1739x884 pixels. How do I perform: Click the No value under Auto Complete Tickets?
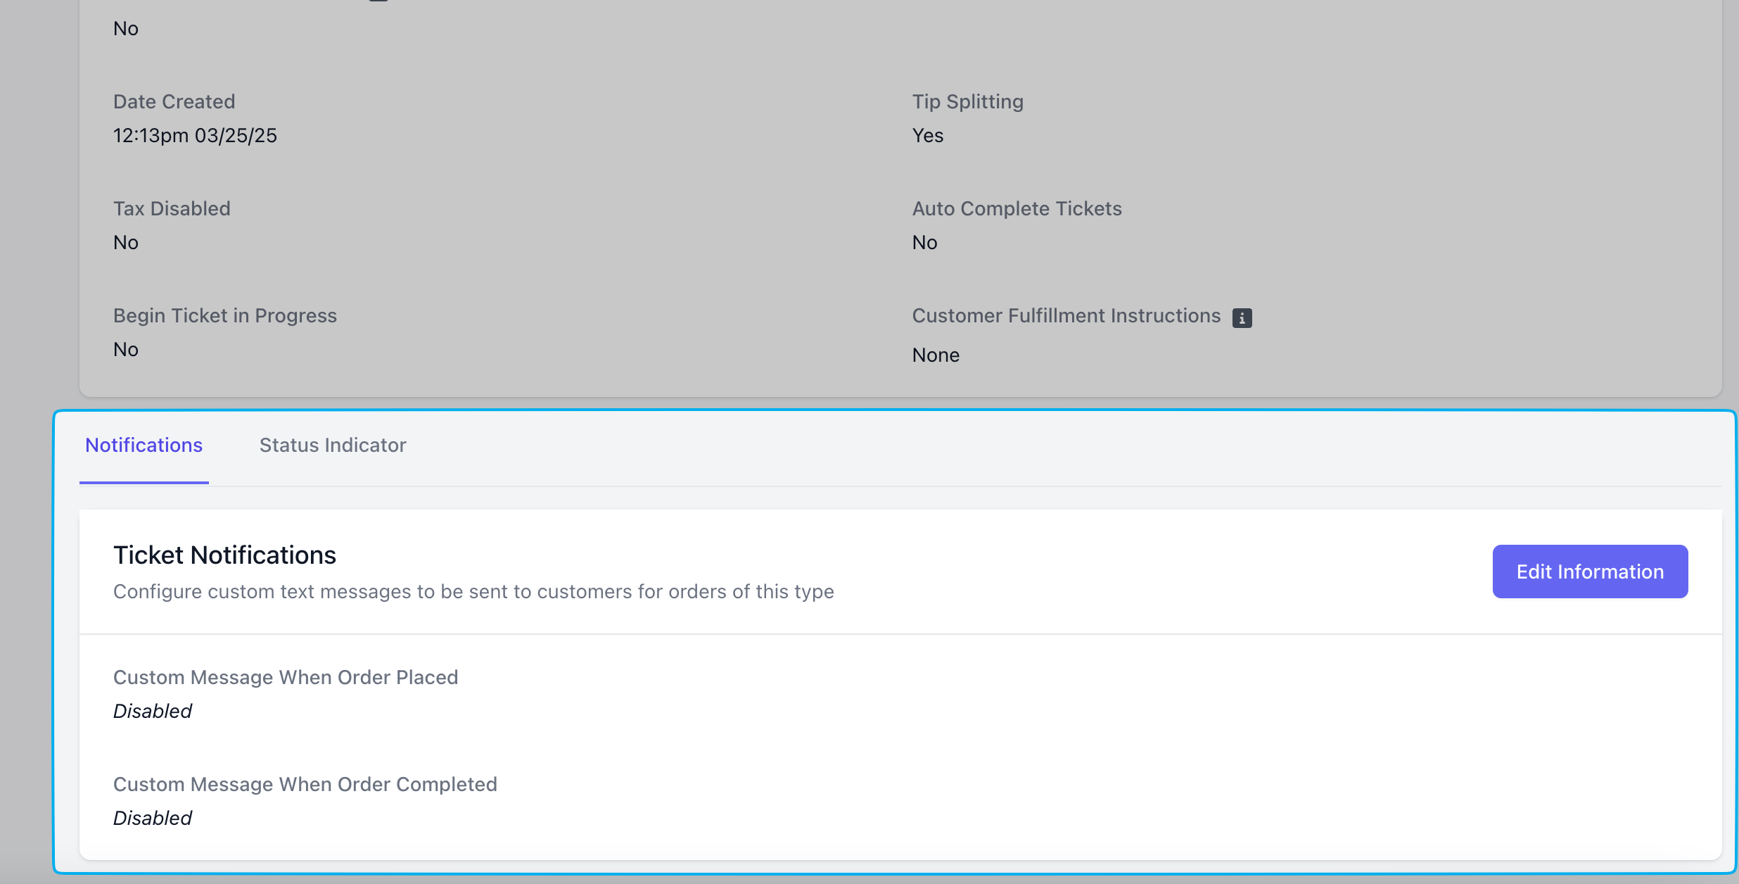tap(924, 243)
